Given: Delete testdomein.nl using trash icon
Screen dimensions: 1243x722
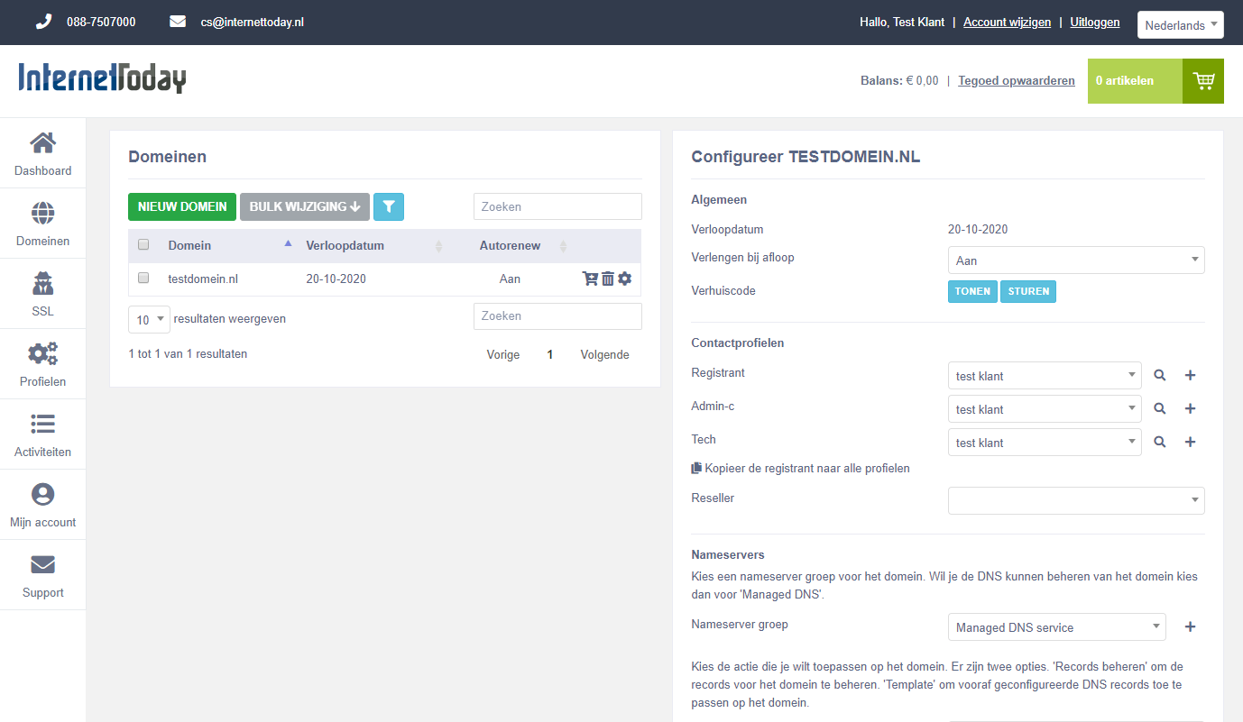Looking at the screenshot, I should (608, 279).
